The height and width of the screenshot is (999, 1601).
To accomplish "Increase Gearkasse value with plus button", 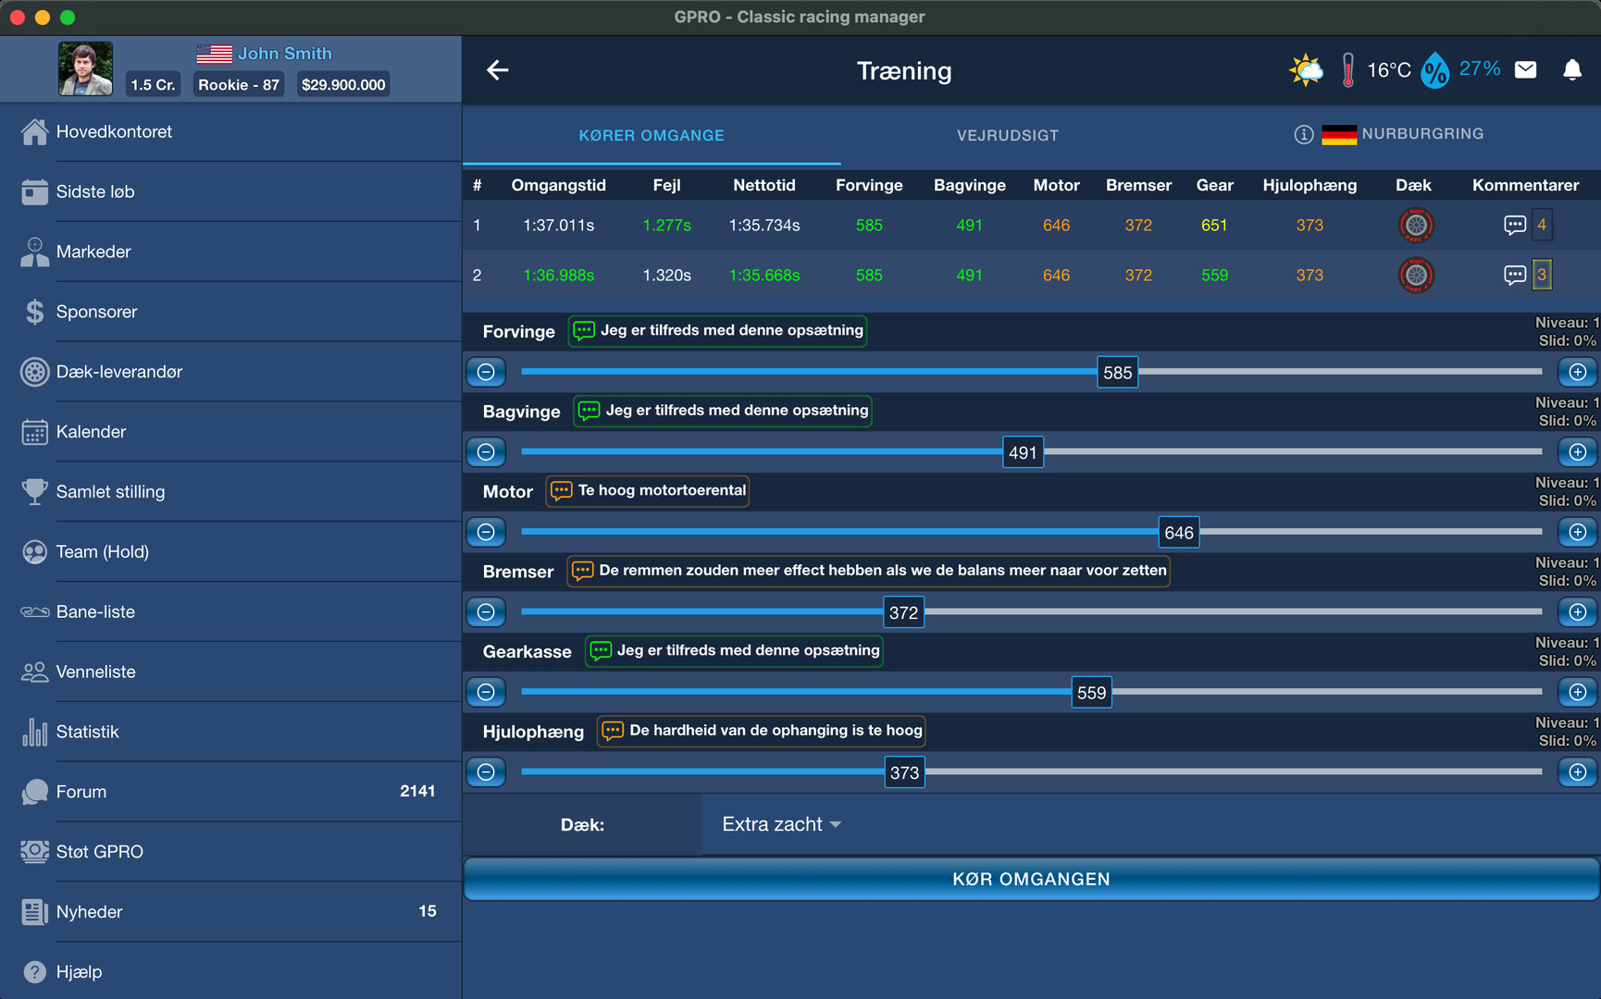I will click(x=1577, y=692).
